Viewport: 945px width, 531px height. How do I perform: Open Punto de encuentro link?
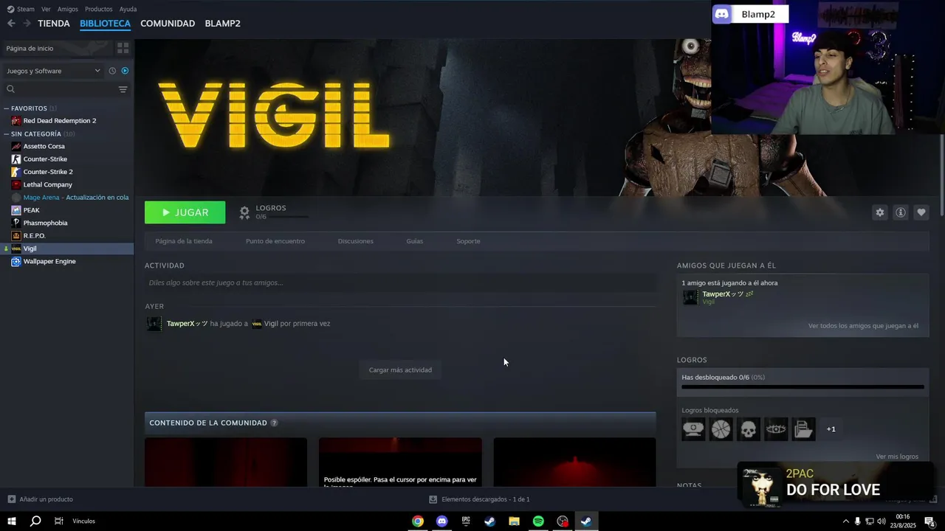click(x=275, y=241)
